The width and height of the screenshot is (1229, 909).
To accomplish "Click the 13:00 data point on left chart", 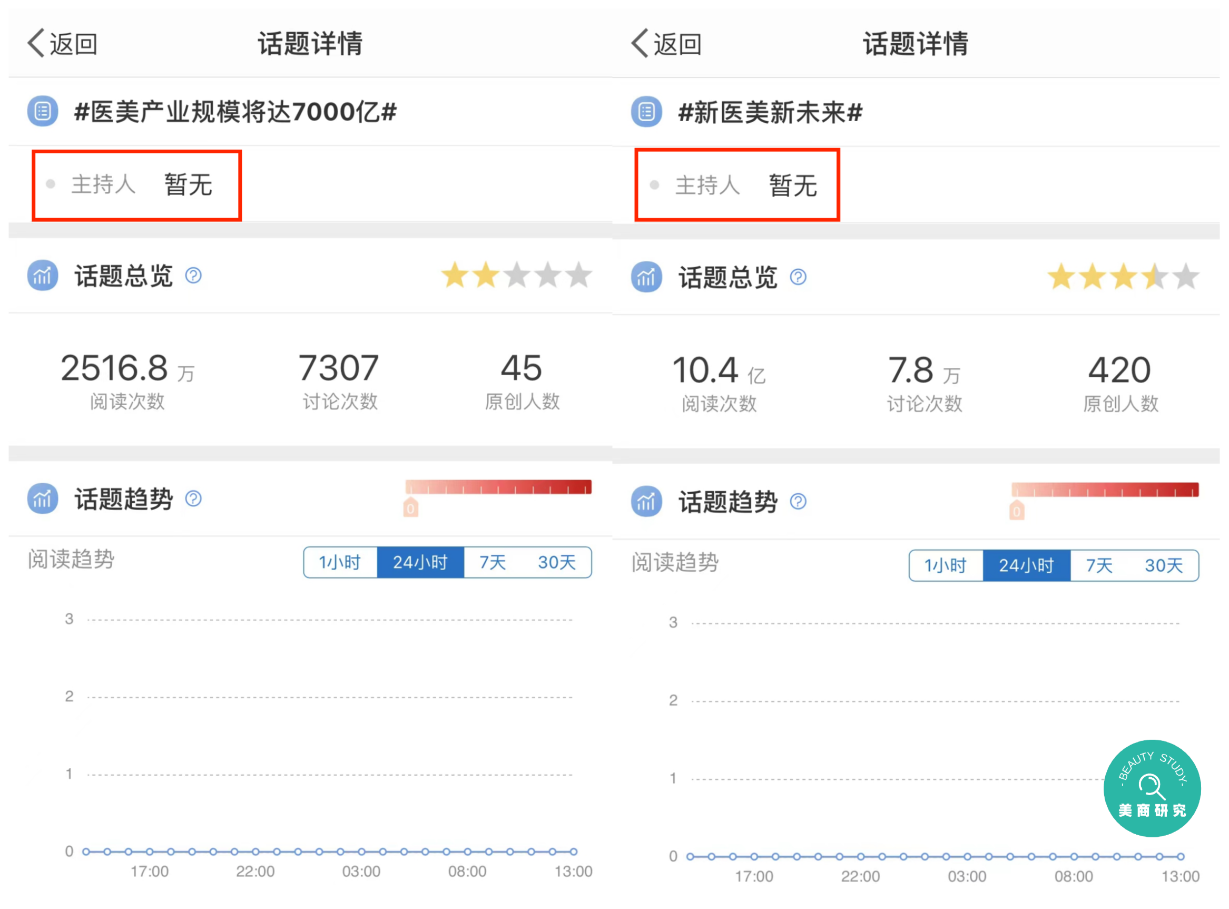I will pyautogui.click(x=573, y=852).
